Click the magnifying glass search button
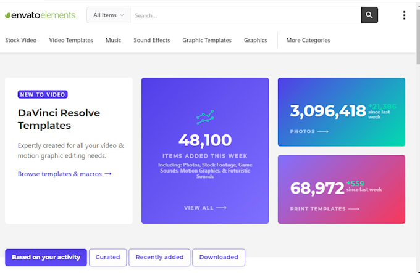This screenshot has height=273, width=420. coord(369,15)
